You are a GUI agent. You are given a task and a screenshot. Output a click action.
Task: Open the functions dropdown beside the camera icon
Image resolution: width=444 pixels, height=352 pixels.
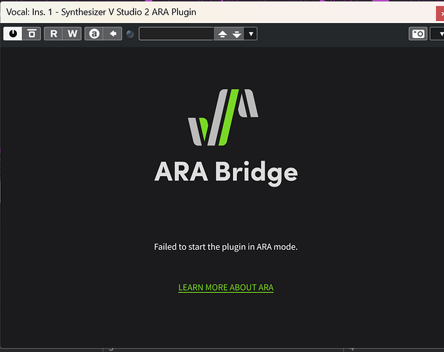(x=438, y=34)
